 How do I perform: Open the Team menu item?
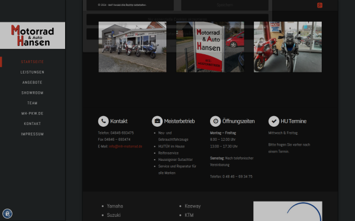coord(33,103)
